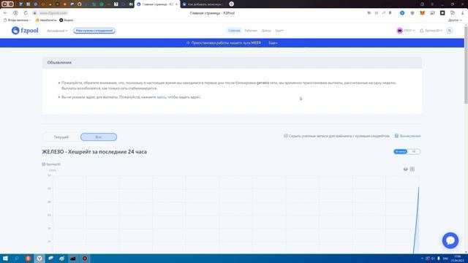This screenshot has height=263, width=468.
Task: Open Yandex Browser from the taskbar
Action: pos(39,258)
